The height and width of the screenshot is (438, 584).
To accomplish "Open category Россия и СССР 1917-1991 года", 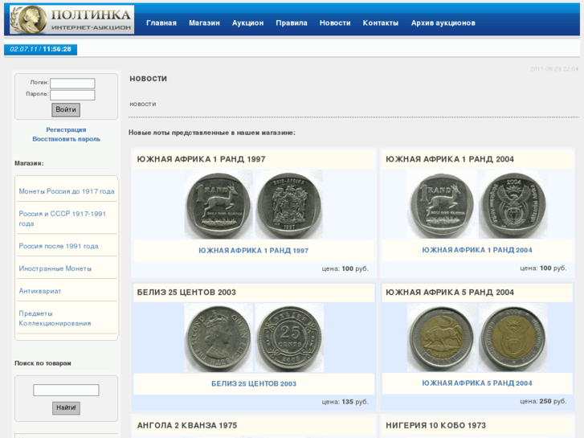I will click(63, 219).
